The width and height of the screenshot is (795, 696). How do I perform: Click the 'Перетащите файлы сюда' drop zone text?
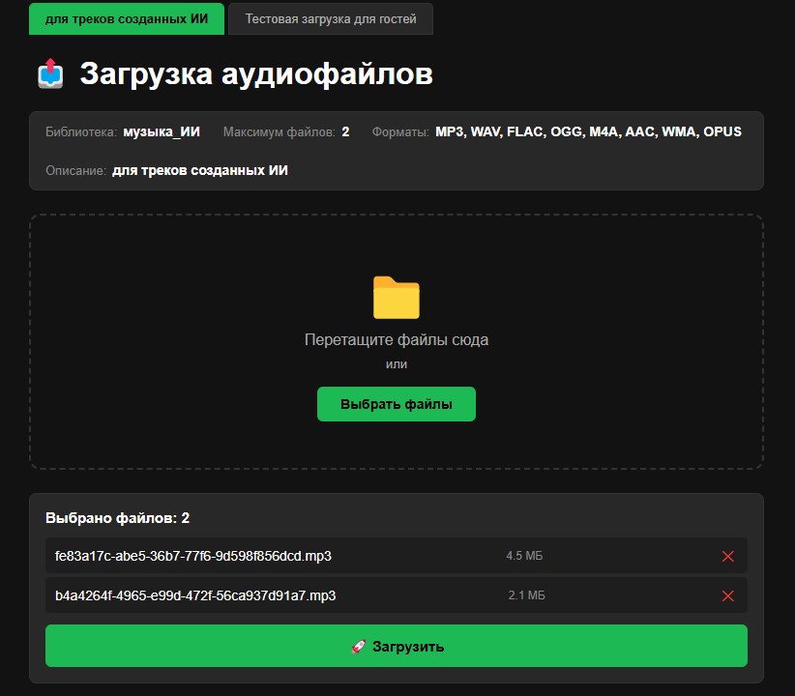pyautogui.click(x=397, y=339)
